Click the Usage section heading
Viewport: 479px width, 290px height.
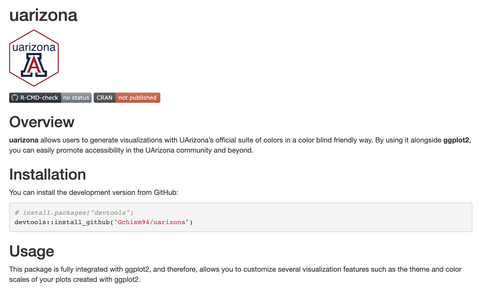(x=32, y=251)
